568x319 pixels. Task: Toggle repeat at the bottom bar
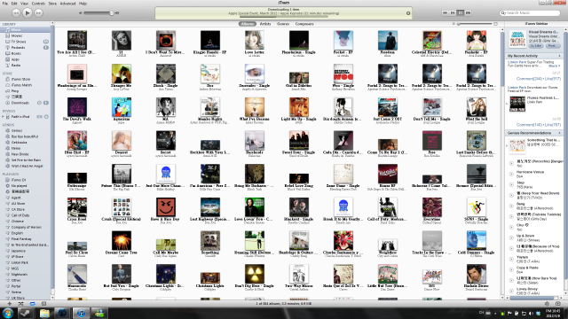pos(32,304)
